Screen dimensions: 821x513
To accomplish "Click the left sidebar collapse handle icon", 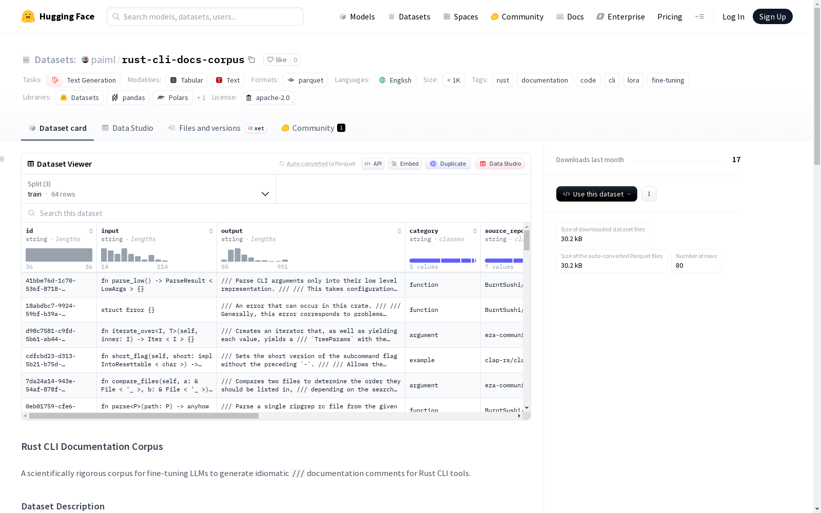I will pyautogui.click(x=3, y=159).
